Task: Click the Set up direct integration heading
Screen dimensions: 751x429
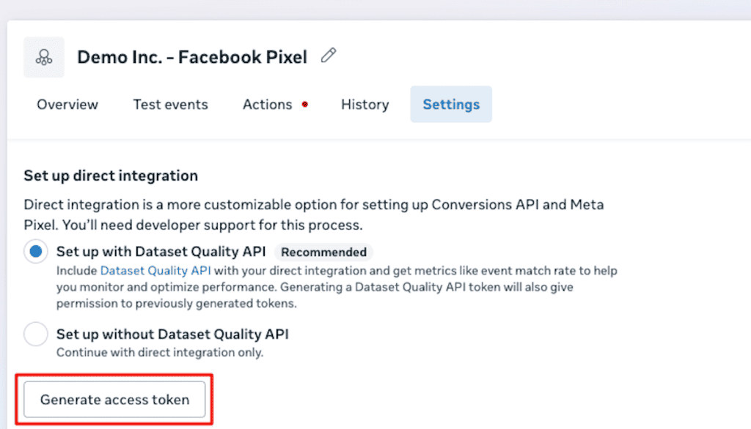Action: tap(111, 176)
